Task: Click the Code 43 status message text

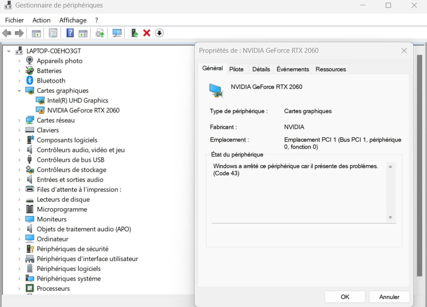Action: 296,170
